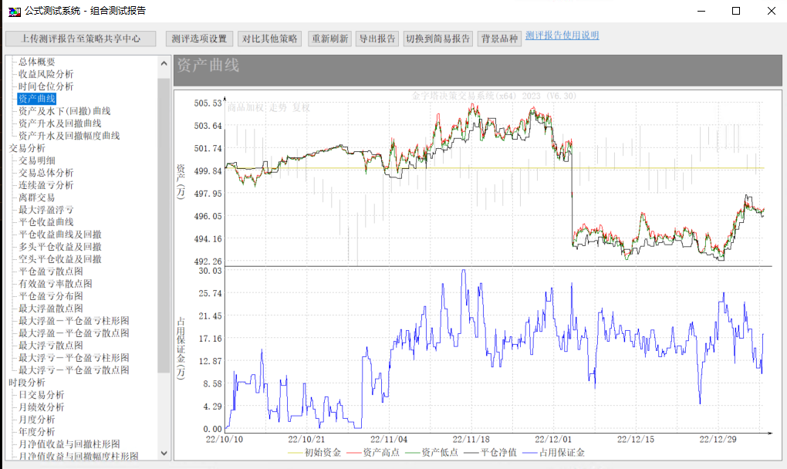Open 平仓盈亏散点图 item
Image resolution: width=787 pixels, height=469 pixels.
point(50,272)
